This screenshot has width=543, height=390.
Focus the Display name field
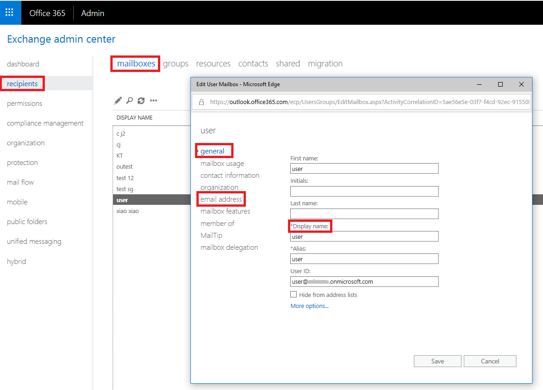[x=364, y=236]
